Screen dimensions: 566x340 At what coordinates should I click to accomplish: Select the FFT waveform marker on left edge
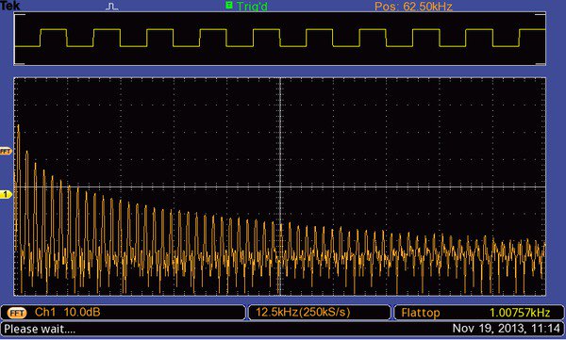point(6,151)
